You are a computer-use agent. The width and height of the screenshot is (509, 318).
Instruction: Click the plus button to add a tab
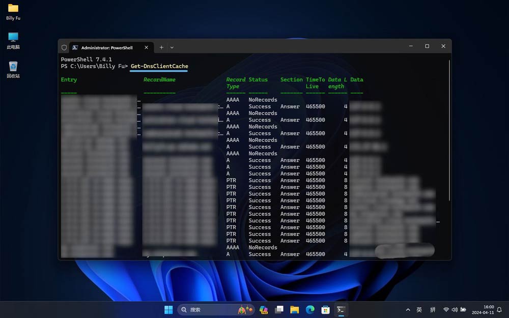click(x=161, y=47)
